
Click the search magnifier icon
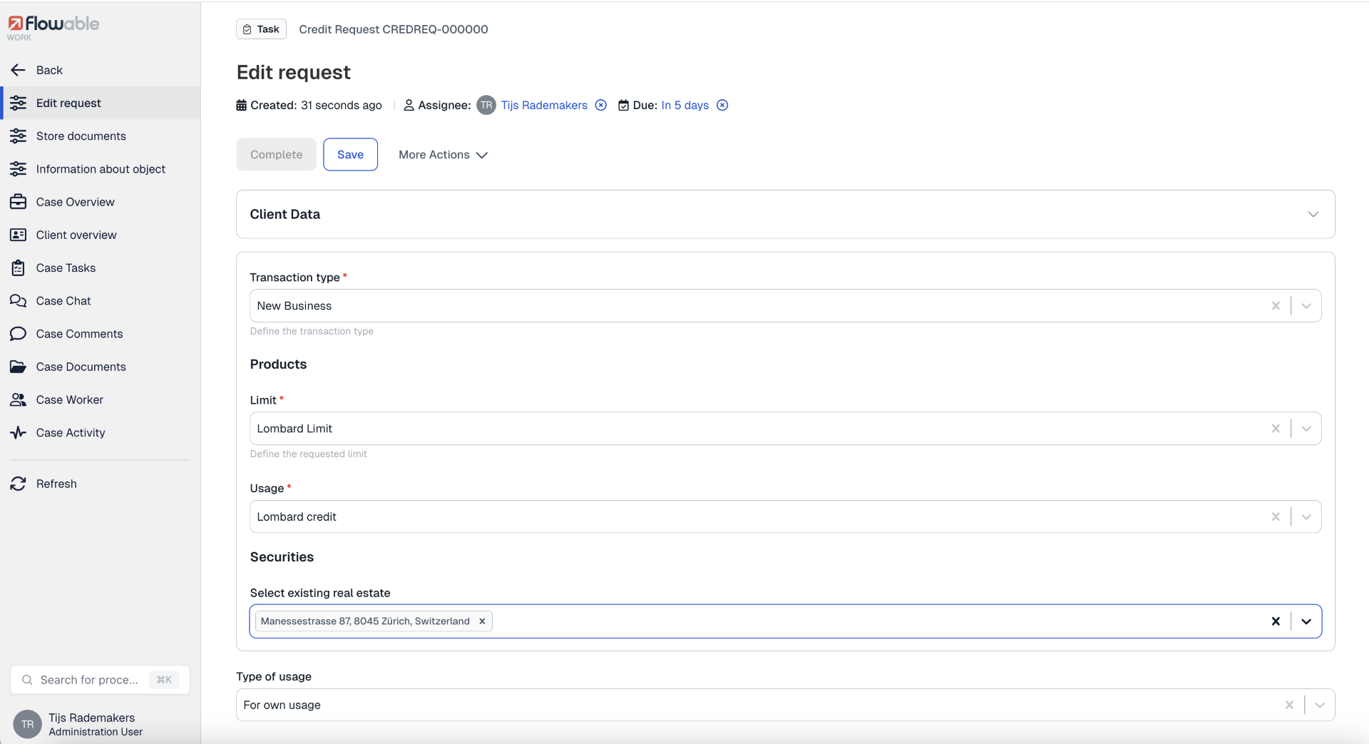click(27, 680)
